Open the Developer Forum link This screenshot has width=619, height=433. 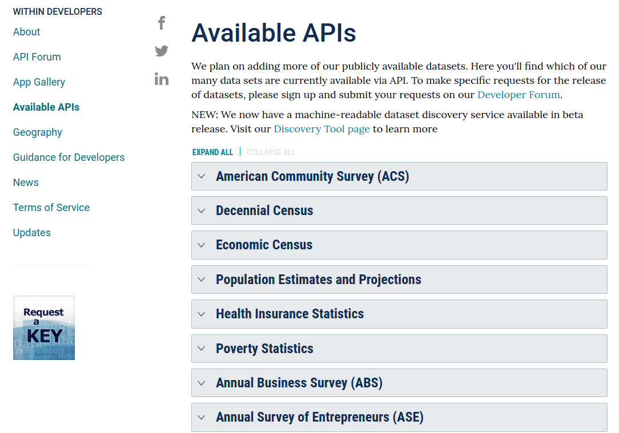(x=518, y=95)
